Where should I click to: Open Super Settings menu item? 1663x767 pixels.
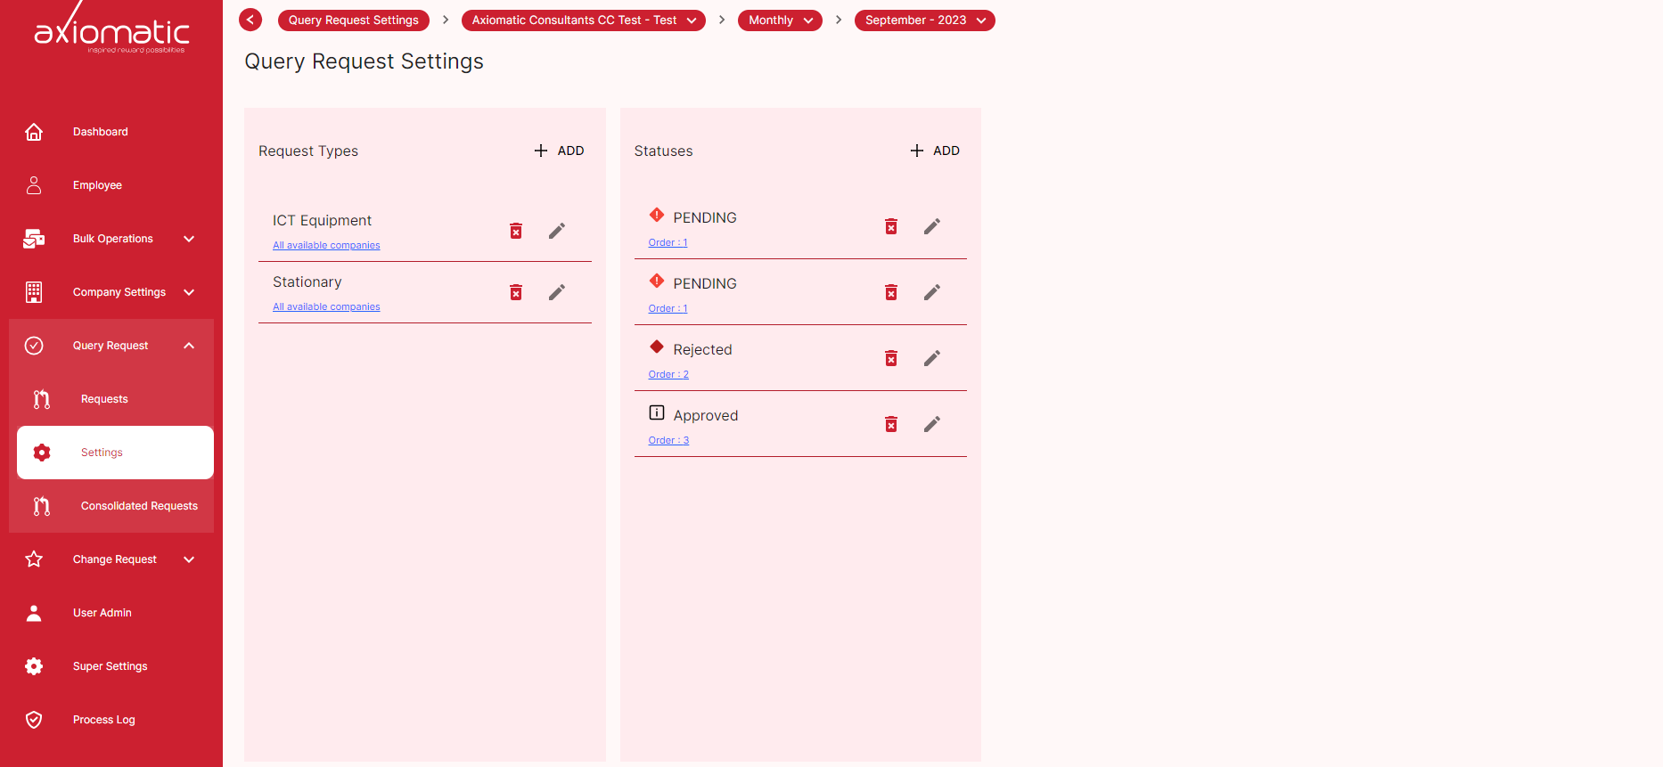[111, 666]
